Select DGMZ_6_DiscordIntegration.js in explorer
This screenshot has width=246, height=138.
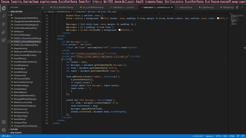pos(27,42)
